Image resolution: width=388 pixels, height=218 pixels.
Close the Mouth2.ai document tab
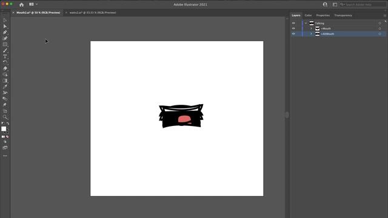click(13, 13)
